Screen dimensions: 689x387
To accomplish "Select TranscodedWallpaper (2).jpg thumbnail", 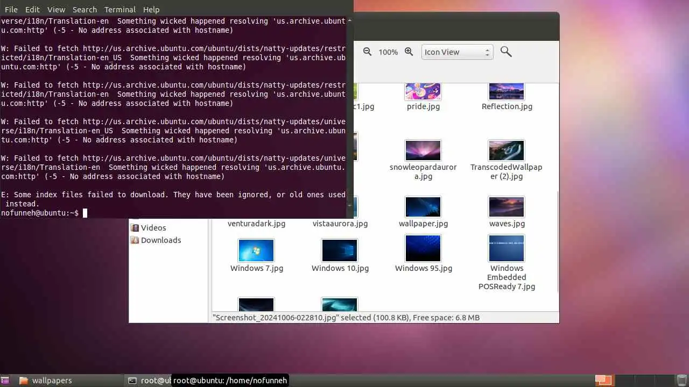I will (507, 150).
